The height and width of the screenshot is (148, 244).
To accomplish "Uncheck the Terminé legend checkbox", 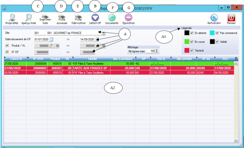I will 192,50.
